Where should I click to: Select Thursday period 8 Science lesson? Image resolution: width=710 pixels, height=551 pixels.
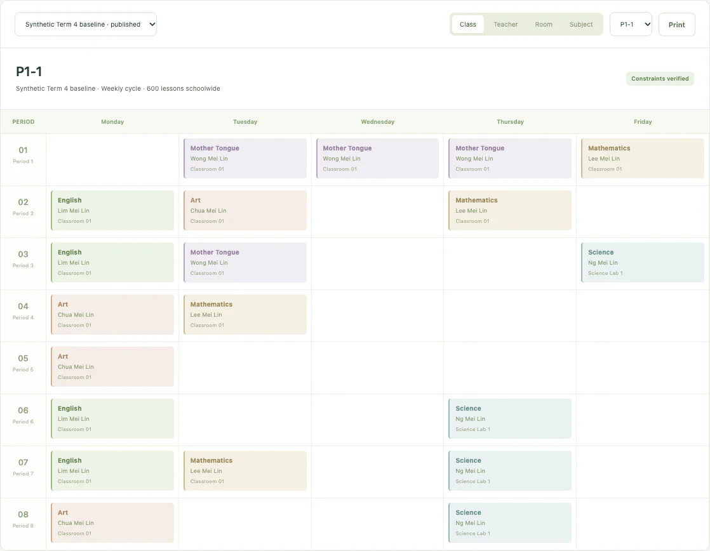(510, 523)
